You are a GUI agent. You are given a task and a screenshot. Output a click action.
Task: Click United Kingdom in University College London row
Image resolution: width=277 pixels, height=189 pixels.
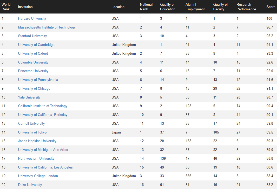point(124,176)
